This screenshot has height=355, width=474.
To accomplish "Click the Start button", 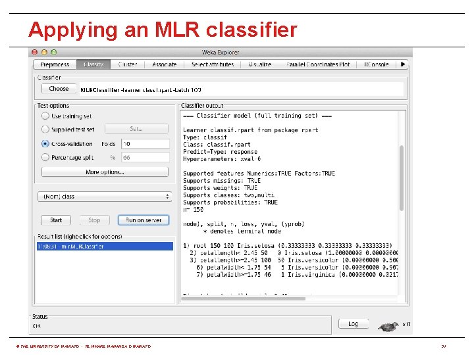I will [56, 220].
